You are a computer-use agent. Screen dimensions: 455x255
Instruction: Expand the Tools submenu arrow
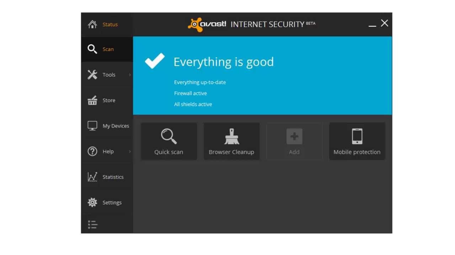click(130, 75)
